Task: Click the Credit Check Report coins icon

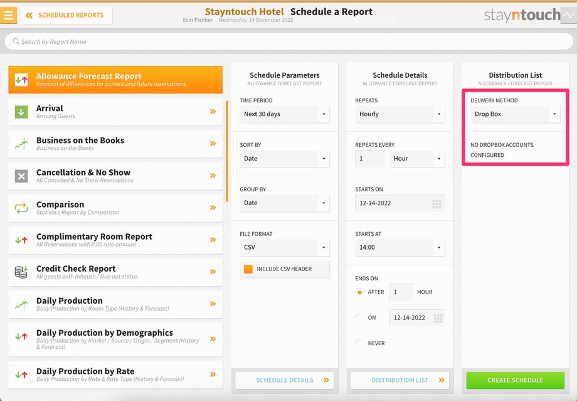Action: point(21,272)
